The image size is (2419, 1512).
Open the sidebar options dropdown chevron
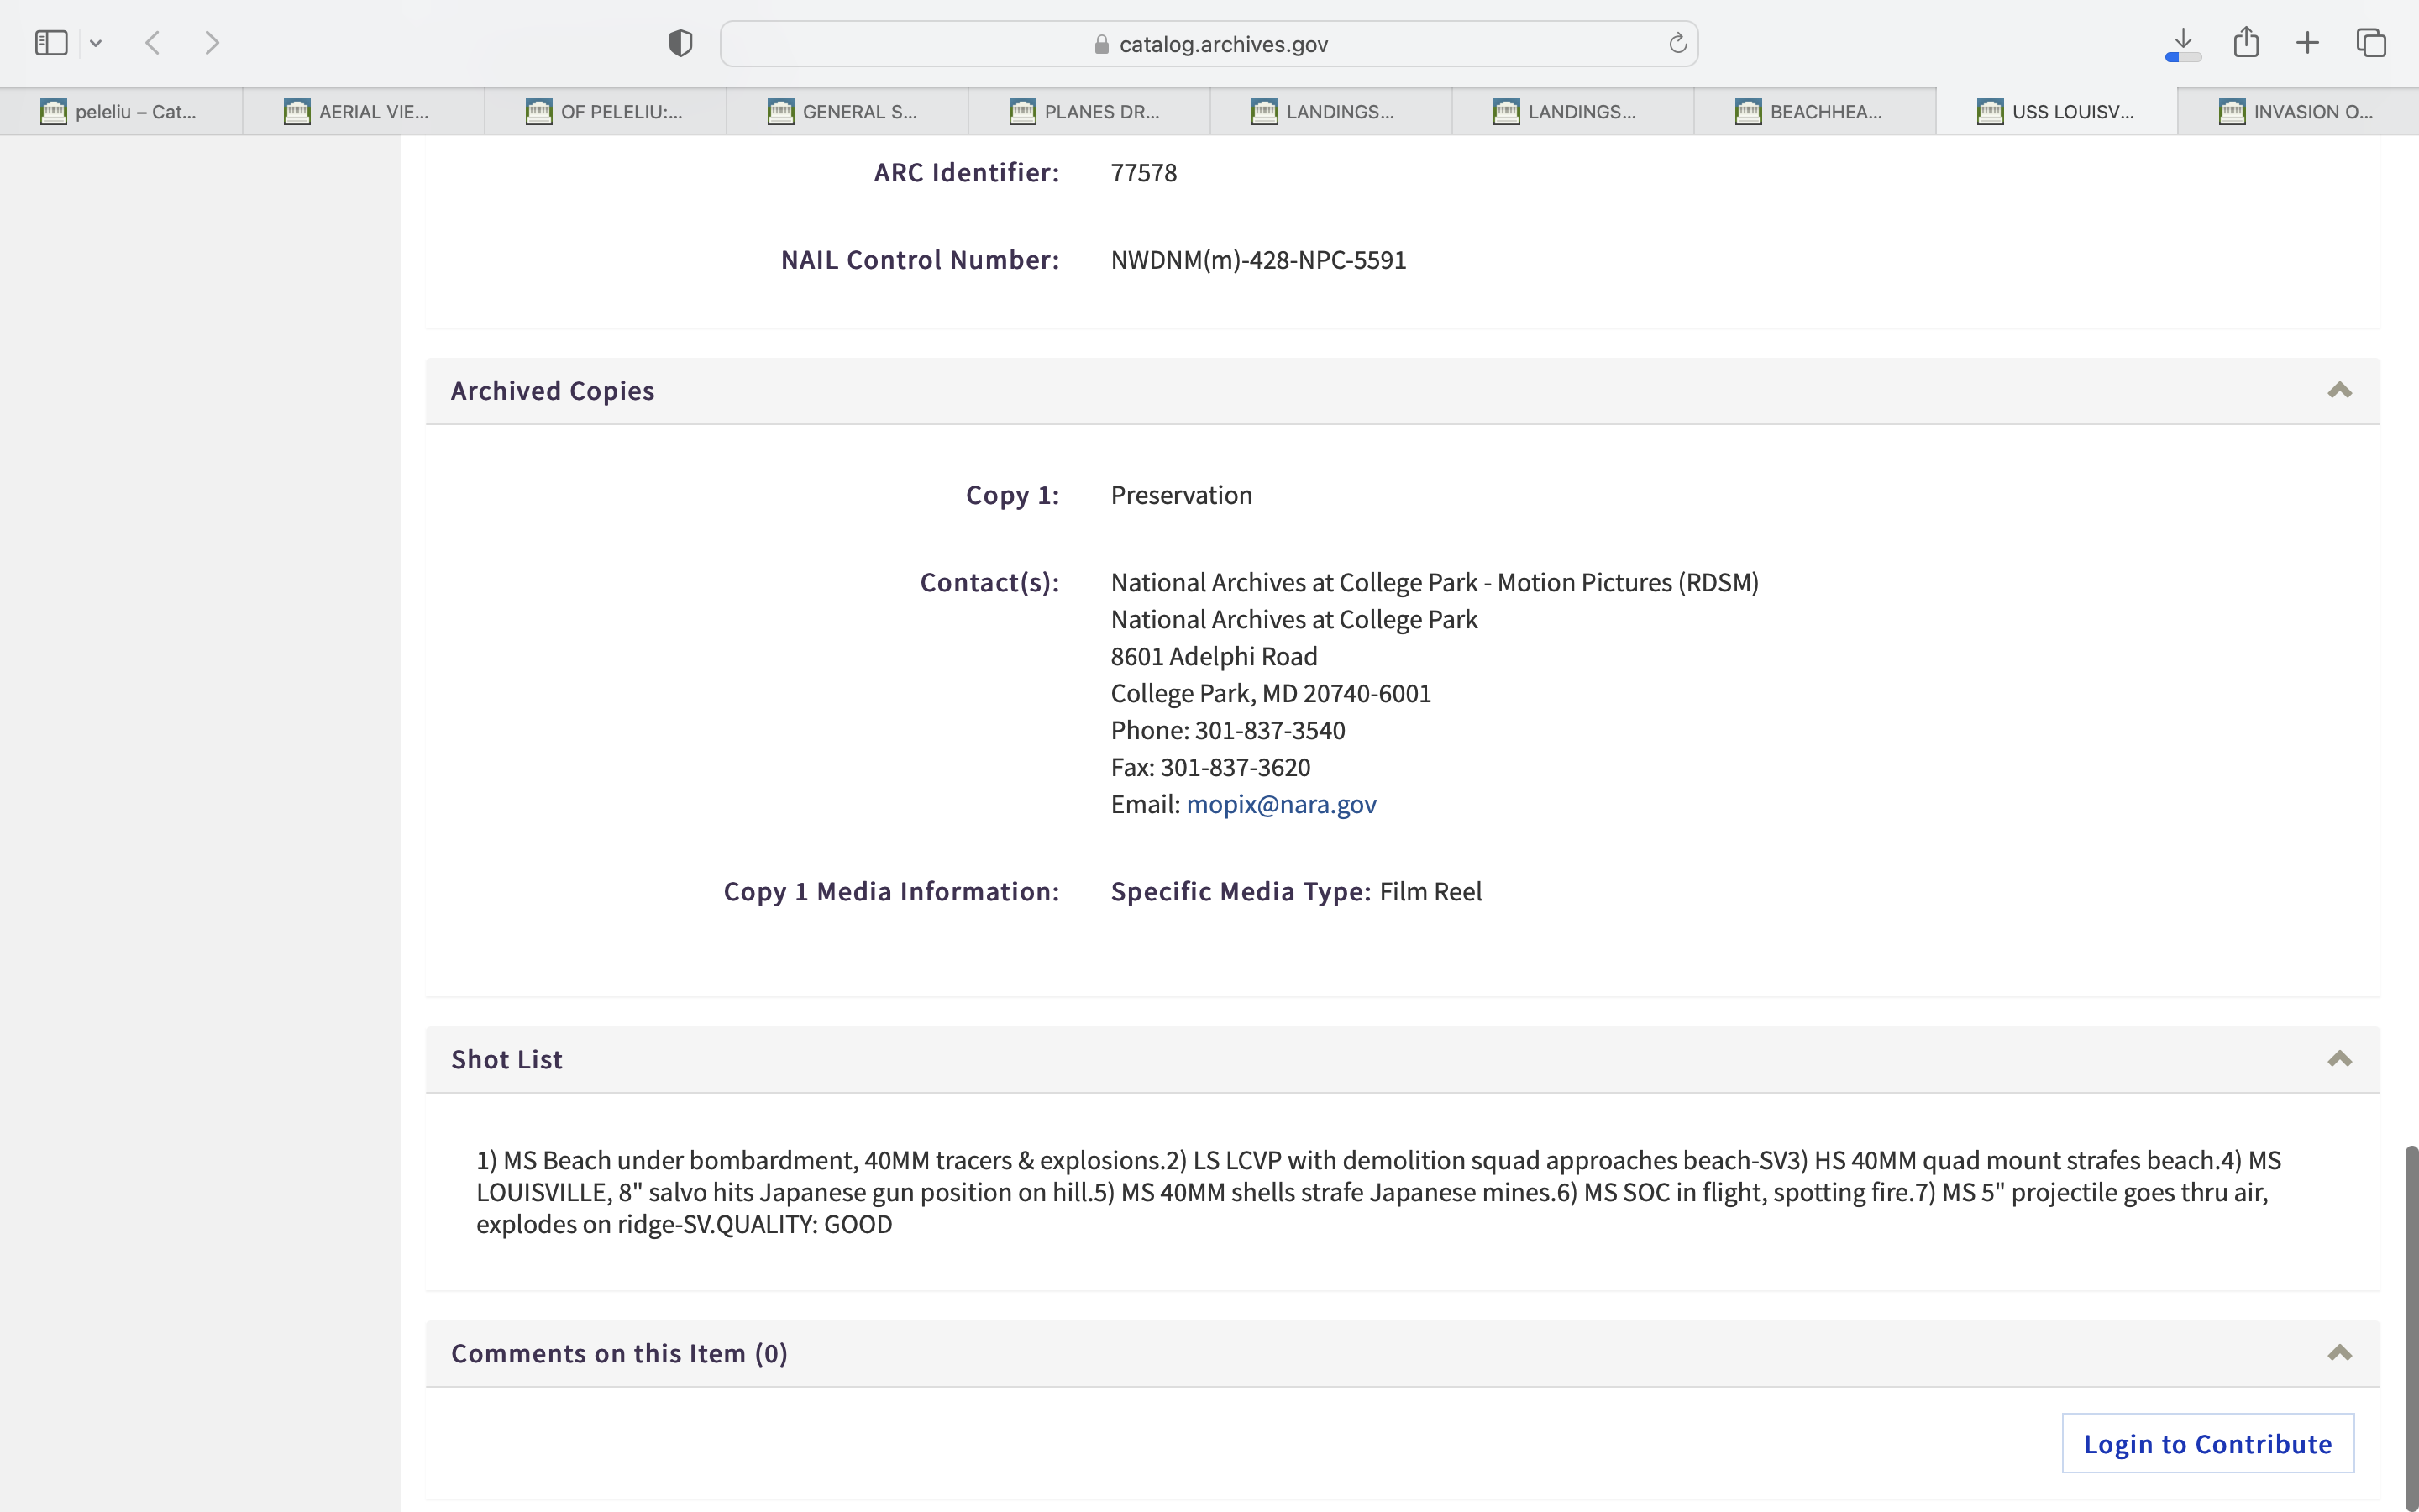[x=96, y=43]
